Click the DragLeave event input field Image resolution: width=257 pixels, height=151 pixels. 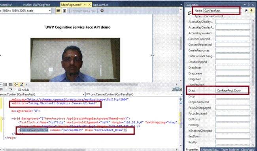[x=232, y=73]
